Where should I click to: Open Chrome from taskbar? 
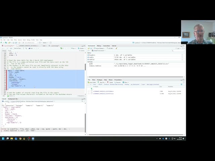tap(20, 139)
